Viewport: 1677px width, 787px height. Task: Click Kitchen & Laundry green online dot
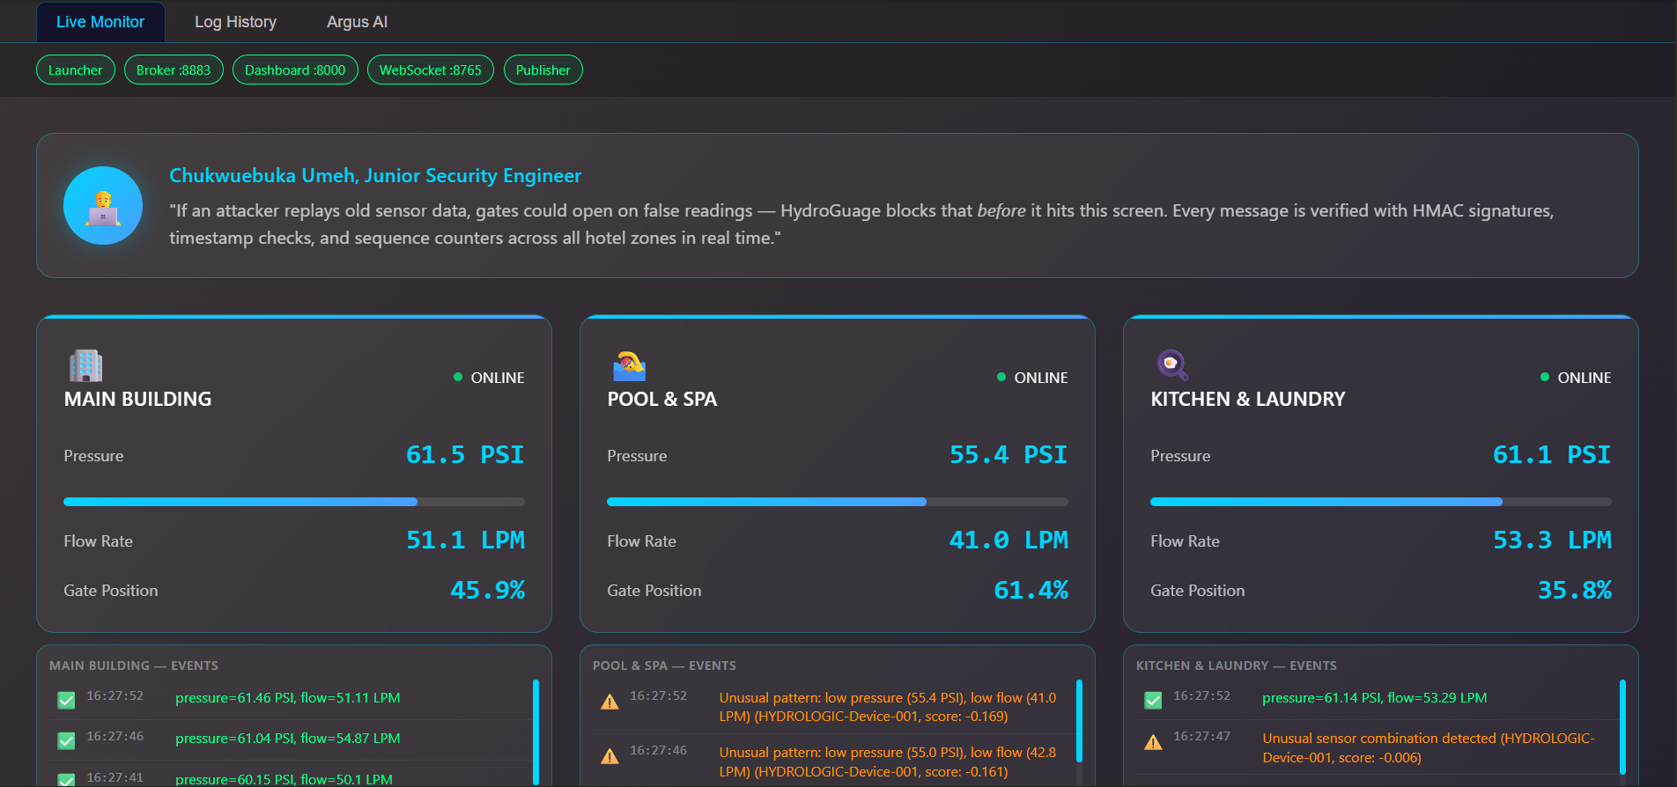(1545, 377)
